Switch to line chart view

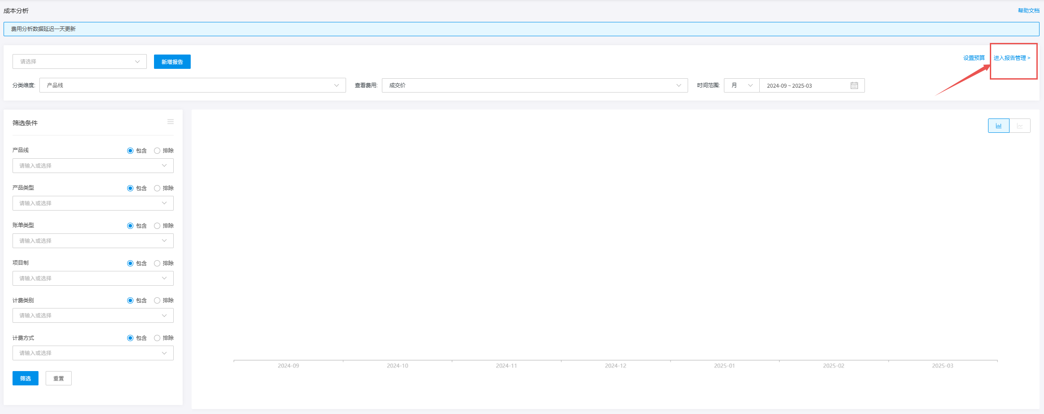tap(1020, 126)
